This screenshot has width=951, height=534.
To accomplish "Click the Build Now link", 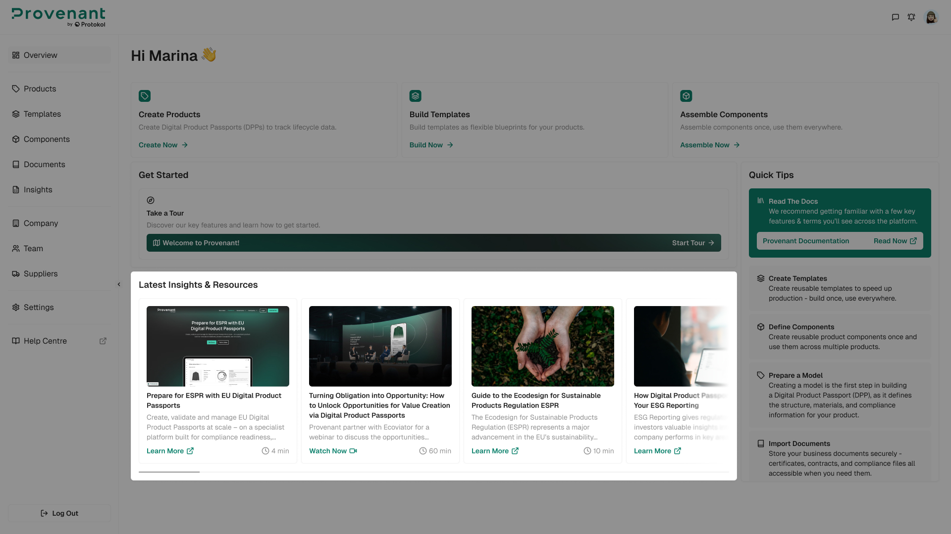I will click(431, 145).
